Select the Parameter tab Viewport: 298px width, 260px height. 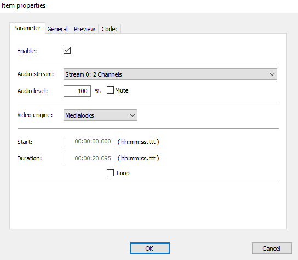[x=27, y=28]
